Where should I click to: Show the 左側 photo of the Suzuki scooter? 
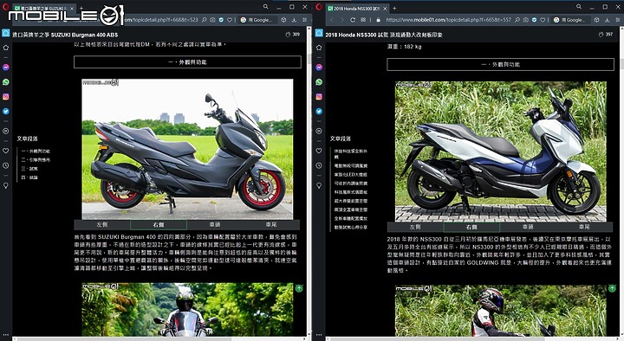click(x=102, y=224)
